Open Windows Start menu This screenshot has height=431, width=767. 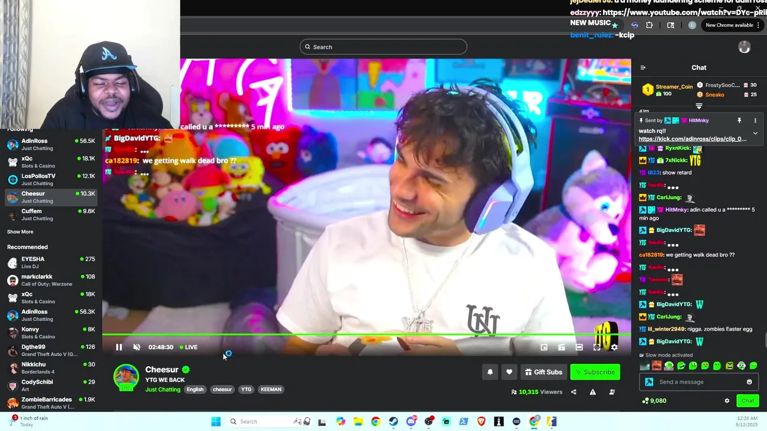point(216,421)
